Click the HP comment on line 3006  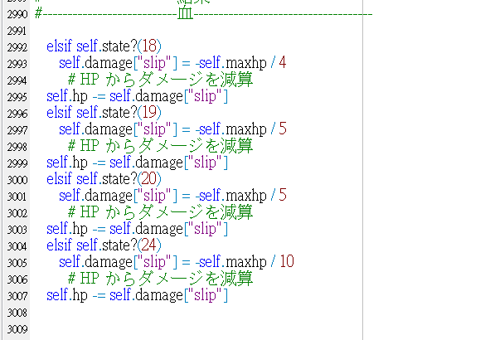click(x=160, y=278)
